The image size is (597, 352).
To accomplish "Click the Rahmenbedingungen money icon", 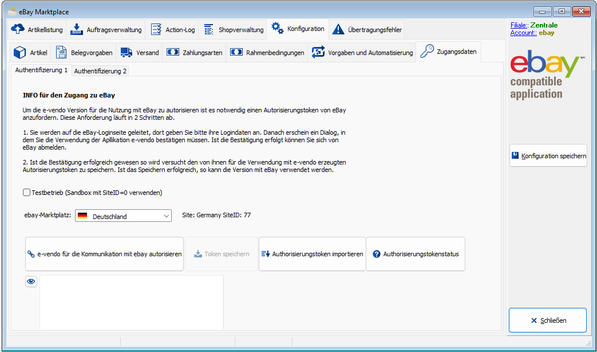I will tap(236, 52).
